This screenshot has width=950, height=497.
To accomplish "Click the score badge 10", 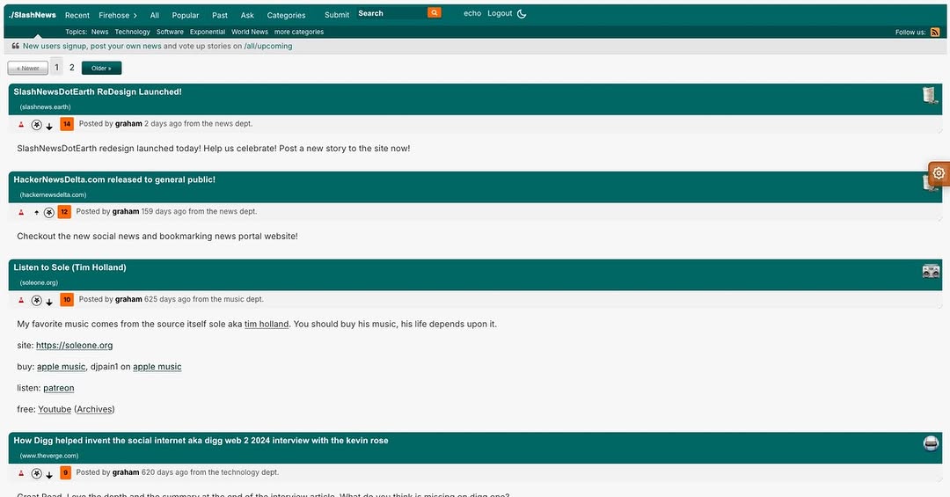I will pos(67,299).
